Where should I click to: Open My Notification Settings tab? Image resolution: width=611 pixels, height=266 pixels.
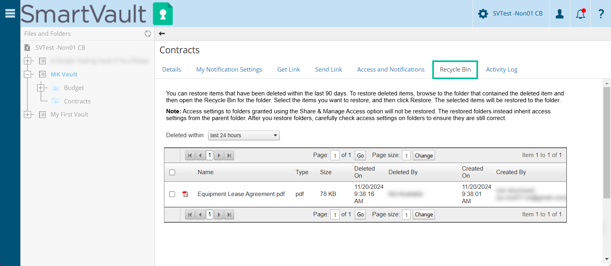[x=229, y=69]
